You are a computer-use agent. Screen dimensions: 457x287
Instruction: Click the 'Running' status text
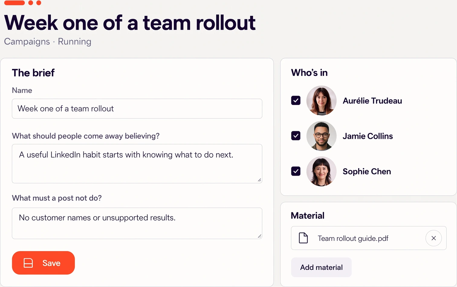pos(75,41)
